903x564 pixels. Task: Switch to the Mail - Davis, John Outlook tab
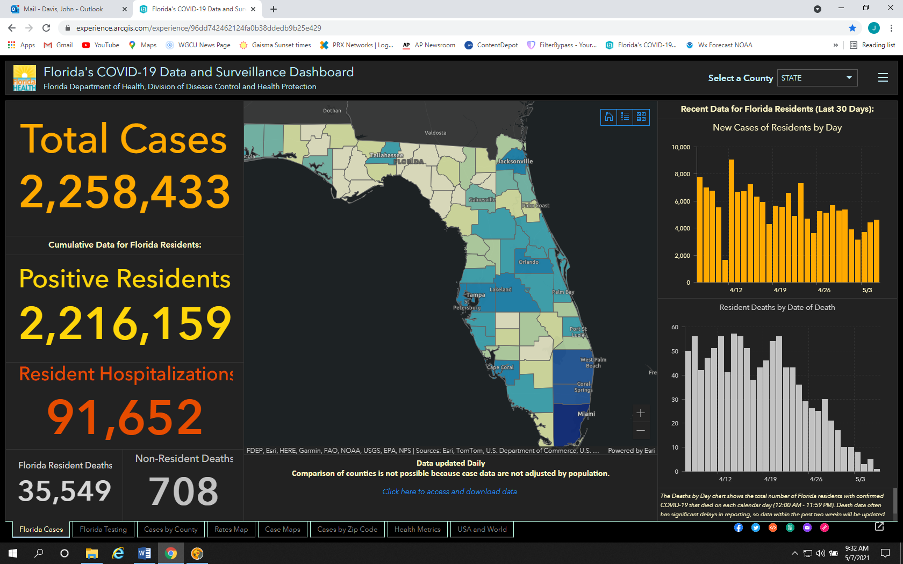pos(67,9)
